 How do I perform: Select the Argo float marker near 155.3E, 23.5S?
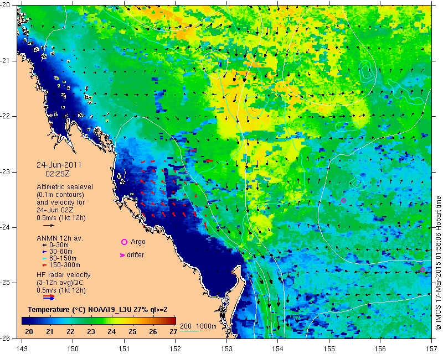pos(343,201)
